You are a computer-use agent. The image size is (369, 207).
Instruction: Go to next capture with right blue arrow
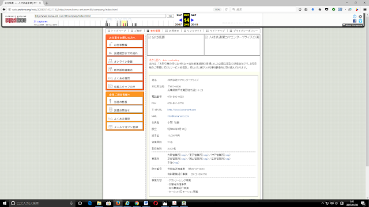pyautogui.click(x=192, y=20)
